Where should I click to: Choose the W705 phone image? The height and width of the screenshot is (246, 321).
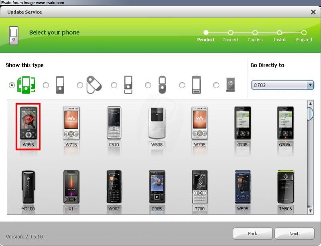[x=200, y=123]
